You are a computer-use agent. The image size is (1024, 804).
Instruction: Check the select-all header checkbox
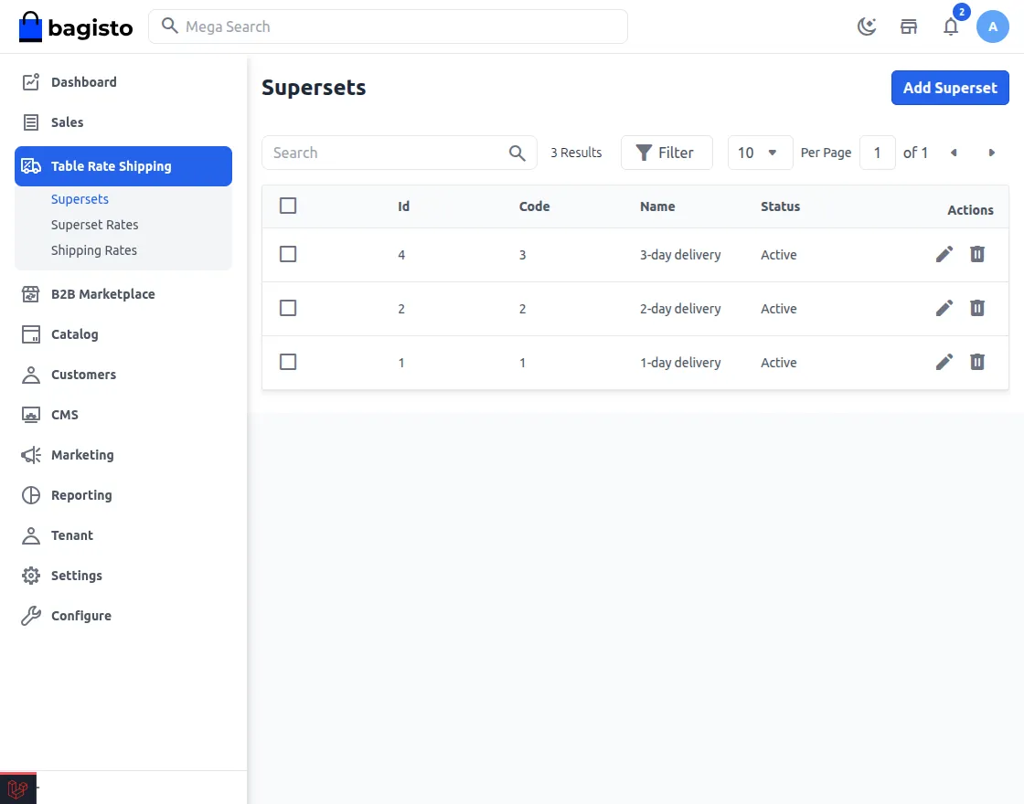pyautogui.click(x=288, y=206)
